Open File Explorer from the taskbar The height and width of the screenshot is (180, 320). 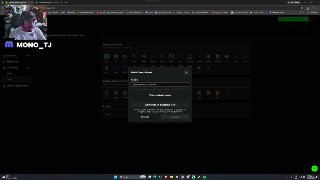click(x=171, y=177)
